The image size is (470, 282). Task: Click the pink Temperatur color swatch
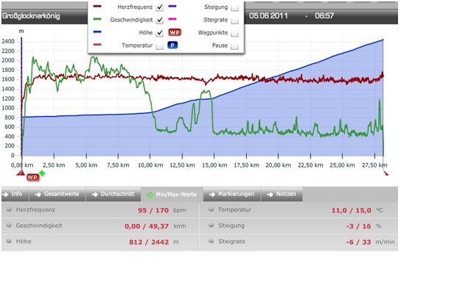coord(98,45)
